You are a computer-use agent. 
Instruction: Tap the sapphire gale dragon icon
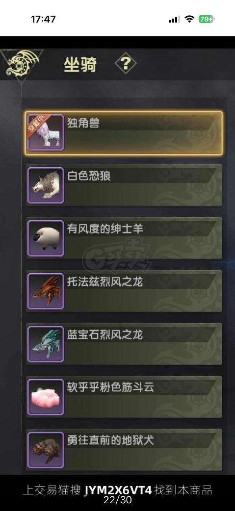46,344
